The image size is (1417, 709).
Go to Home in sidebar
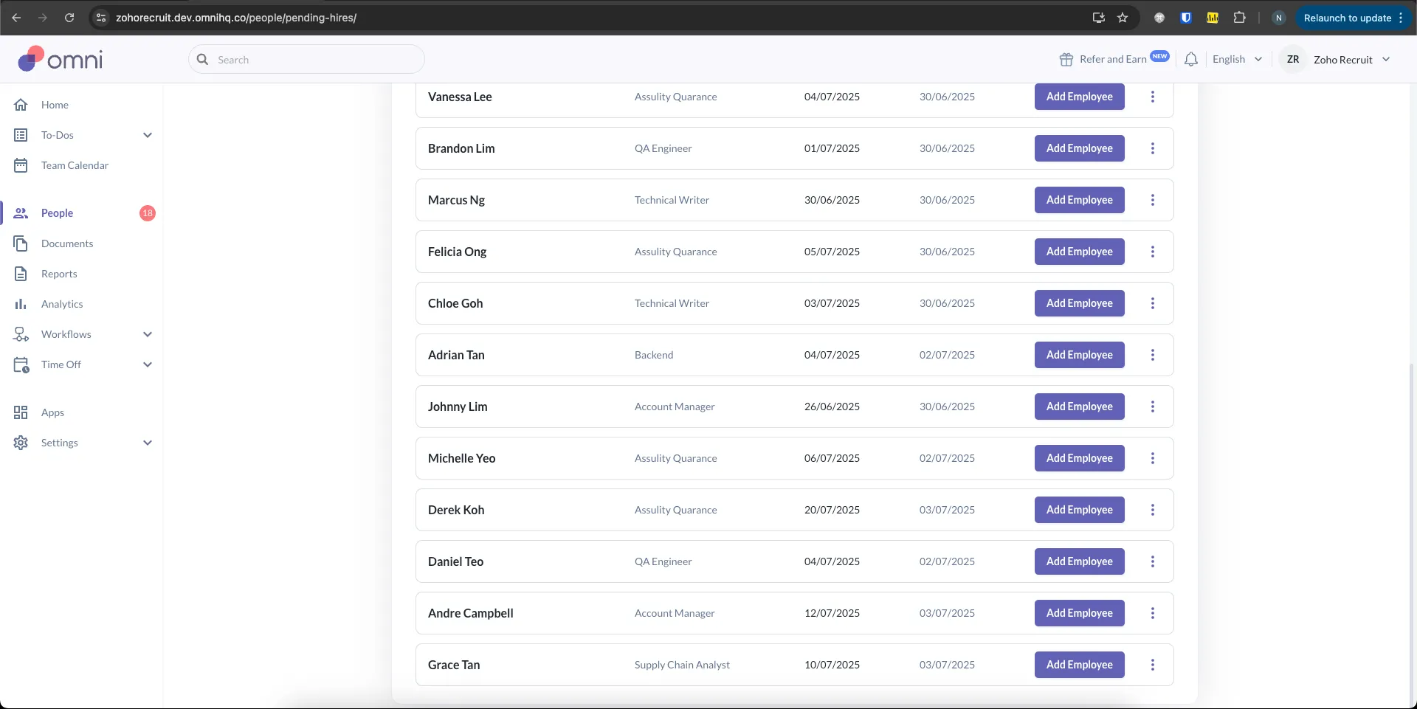click(x=55, y=105)
